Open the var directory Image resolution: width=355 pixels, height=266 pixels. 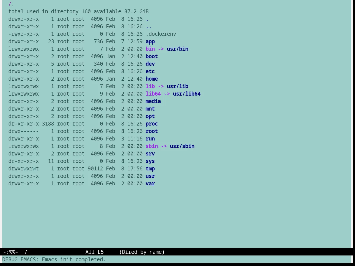tap(150, 184)
